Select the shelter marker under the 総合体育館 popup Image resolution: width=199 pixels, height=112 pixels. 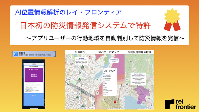pos(82,67)
